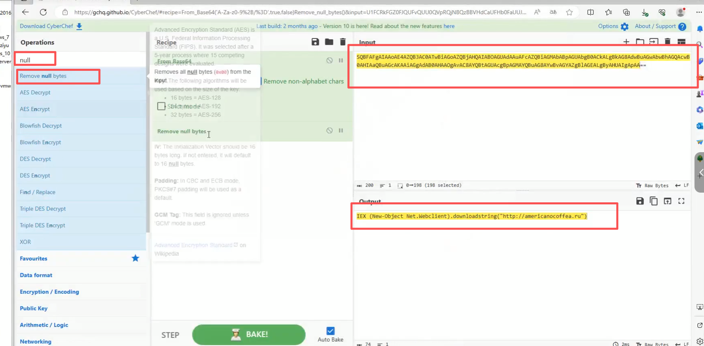
Task: Select Remove null bytes in operations list
Action: 81,76
